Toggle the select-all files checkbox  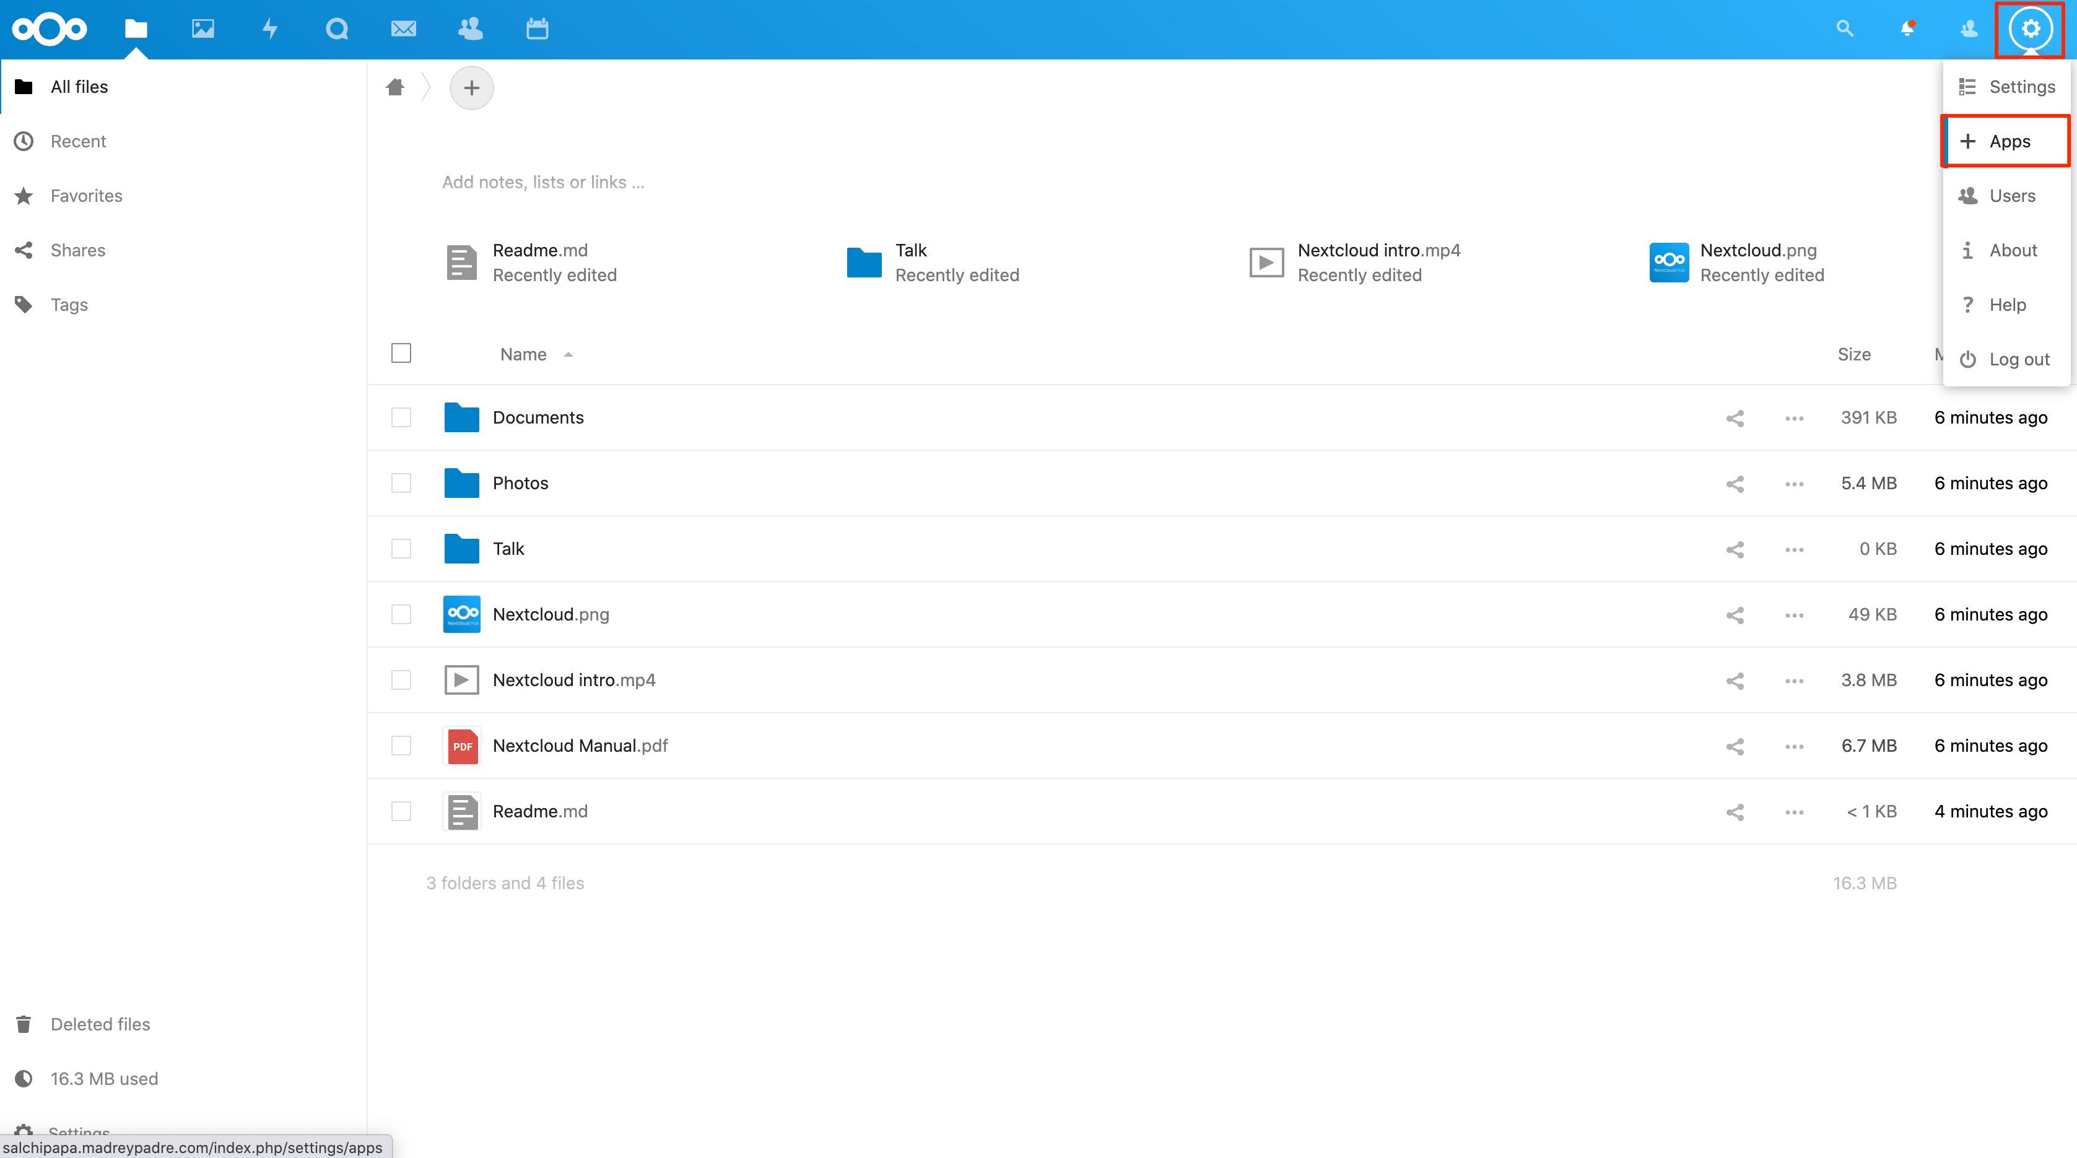(401, 352)
